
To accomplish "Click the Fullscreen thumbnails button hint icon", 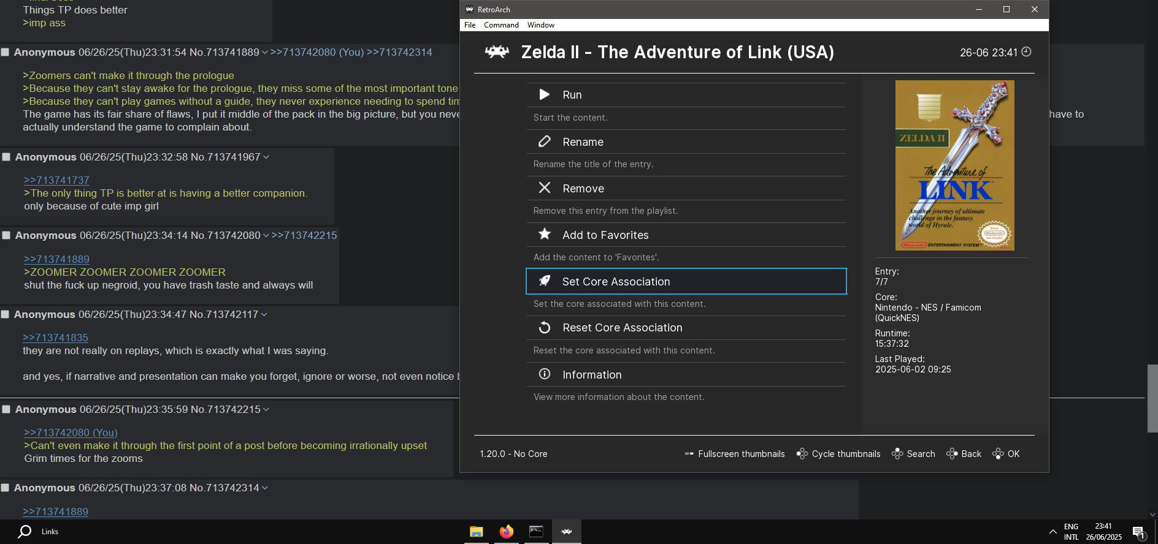I will pos(689,454).
